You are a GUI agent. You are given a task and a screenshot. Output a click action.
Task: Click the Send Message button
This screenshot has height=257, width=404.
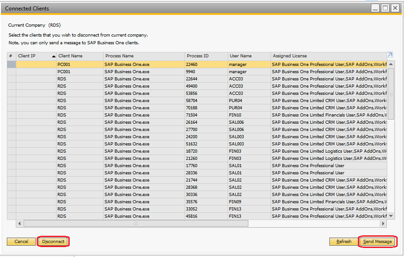pos(377,242)
